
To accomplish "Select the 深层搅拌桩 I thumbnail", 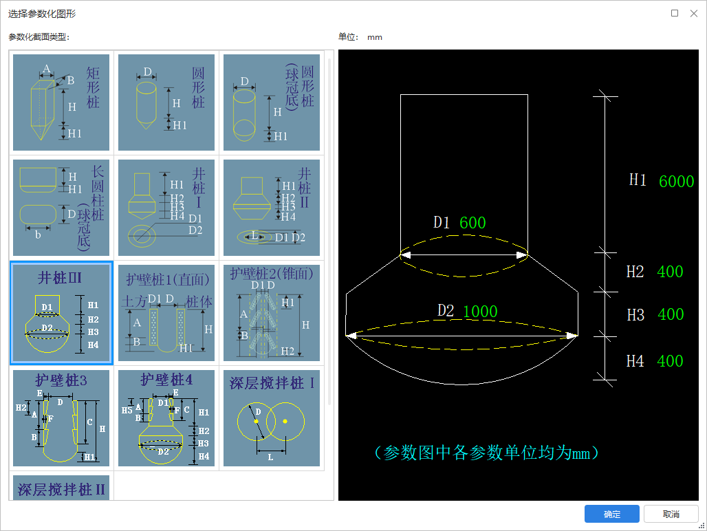I will (272, 418).
